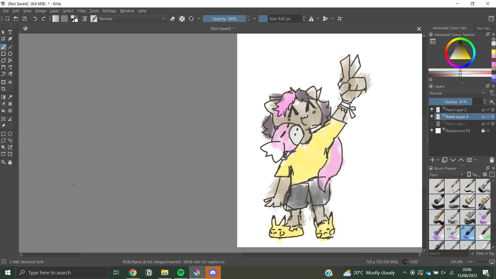This screenshot has height=279, width=496.
Task: Select the Pan hand tool
Action: (10, 162)
